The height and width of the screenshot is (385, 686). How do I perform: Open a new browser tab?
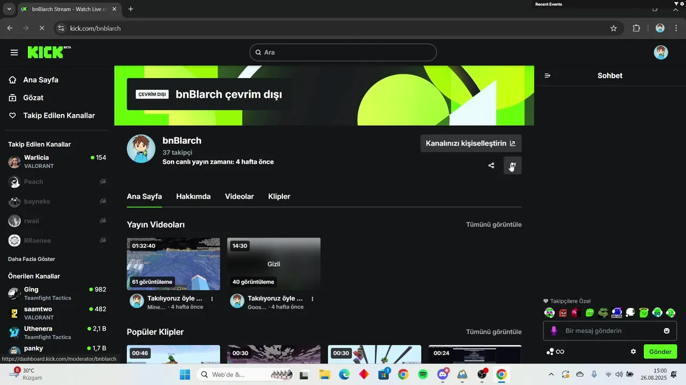coord(131,9)
